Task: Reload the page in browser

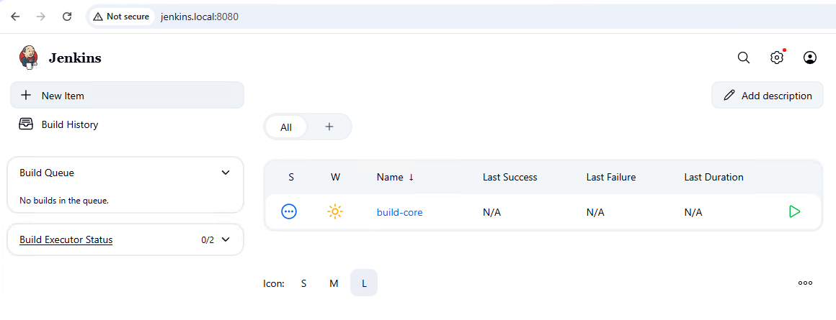Action: click(67, 17)
